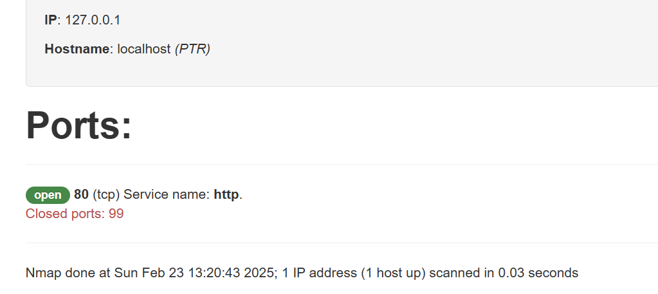The height and width of the screenshot is (294, 658).
Task: Click the bold http service name
Action: point(226,195)
